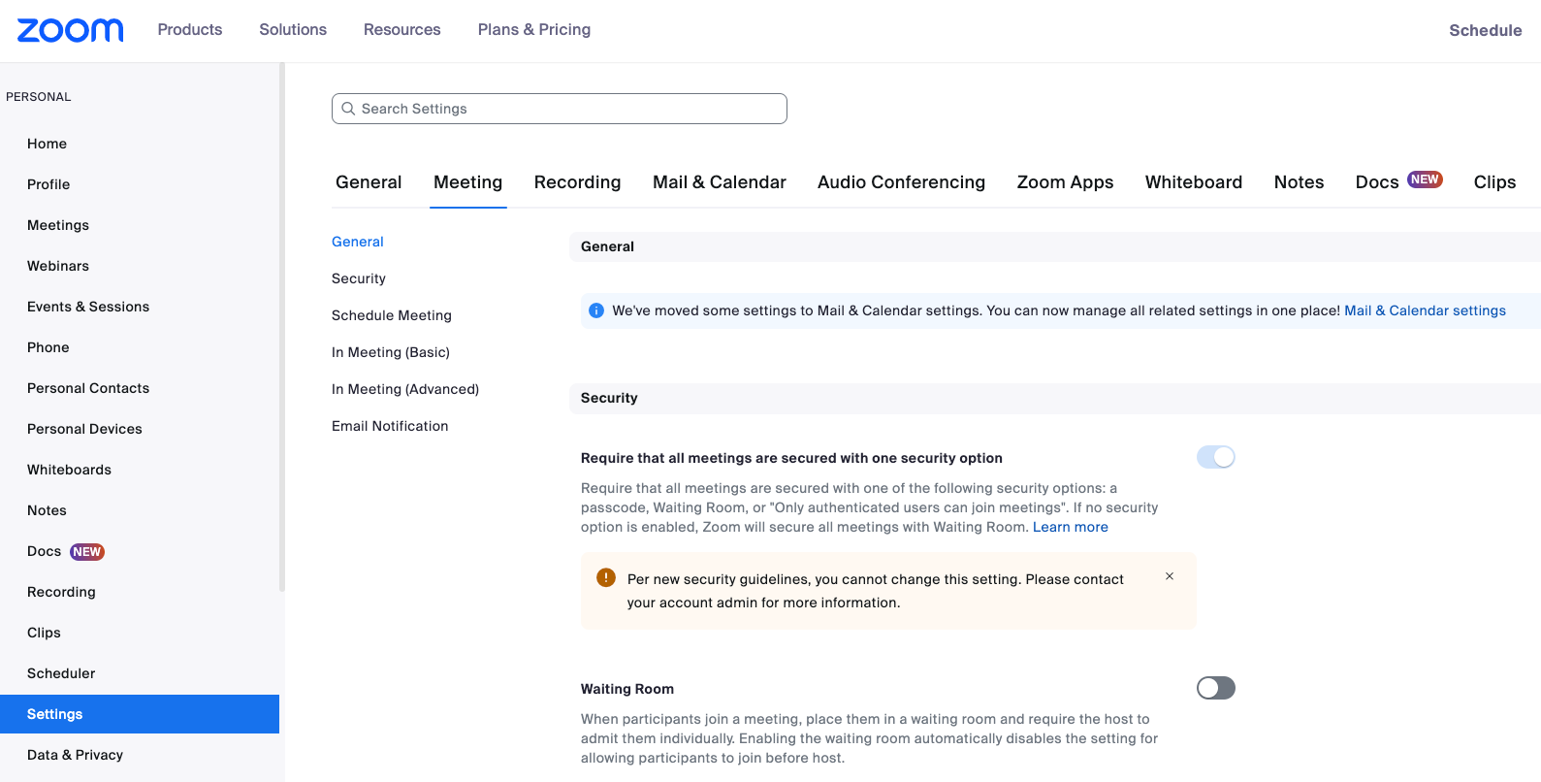Focus the Search Settings field
This screenshot has height=782, width=1541.
point(560,109)
